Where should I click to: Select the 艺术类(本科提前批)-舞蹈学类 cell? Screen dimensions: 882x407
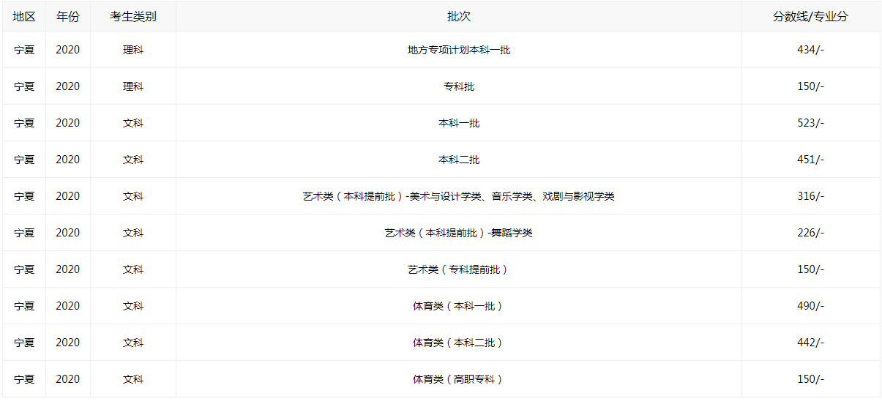pyautogui.click(x=459, y=233)
